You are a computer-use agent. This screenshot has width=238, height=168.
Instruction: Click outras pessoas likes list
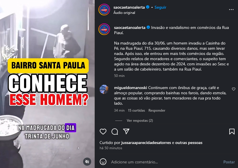point(189,143)
